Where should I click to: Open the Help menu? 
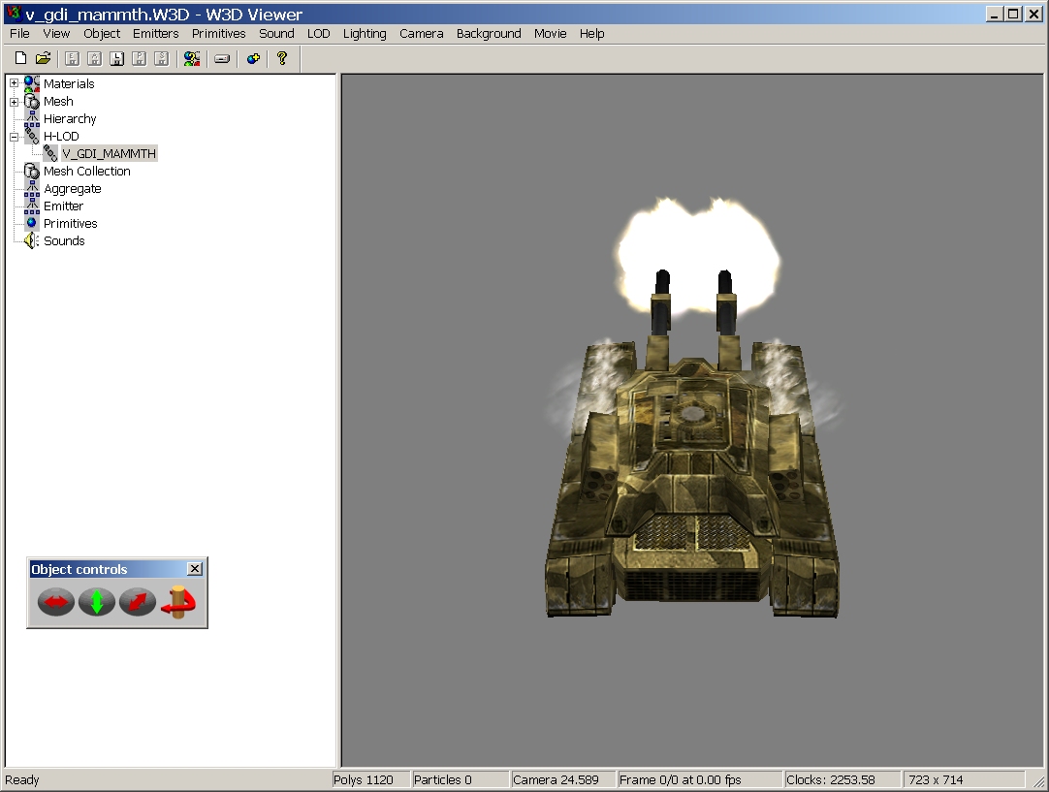point(592,34)
